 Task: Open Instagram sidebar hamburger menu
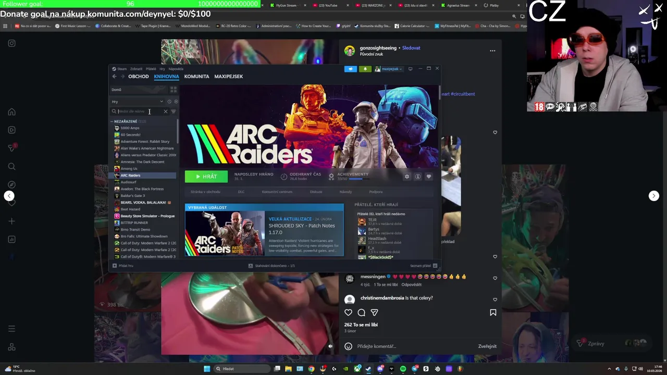click(x=11, y=329)
